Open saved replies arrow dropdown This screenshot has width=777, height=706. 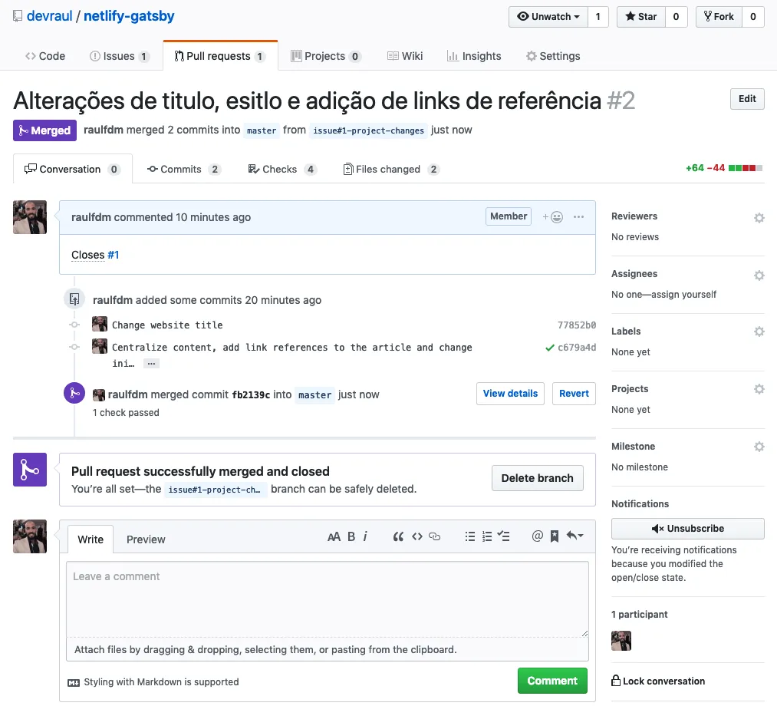[x=575, y=536]
